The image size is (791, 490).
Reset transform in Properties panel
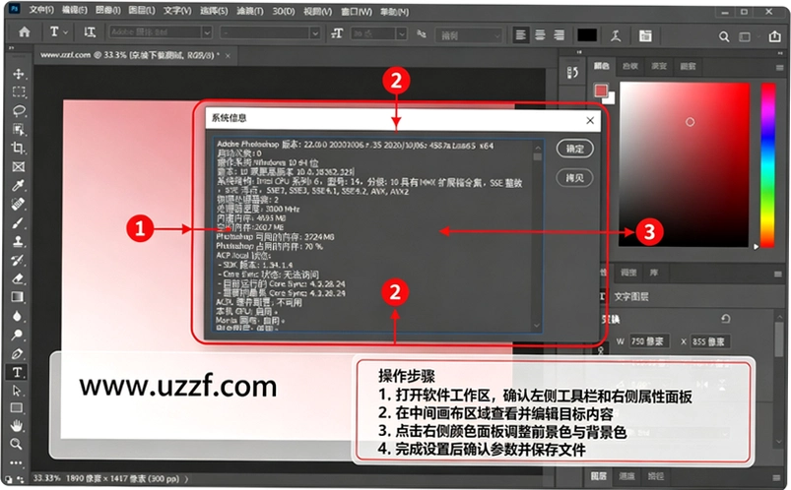[x=725, y=319]
